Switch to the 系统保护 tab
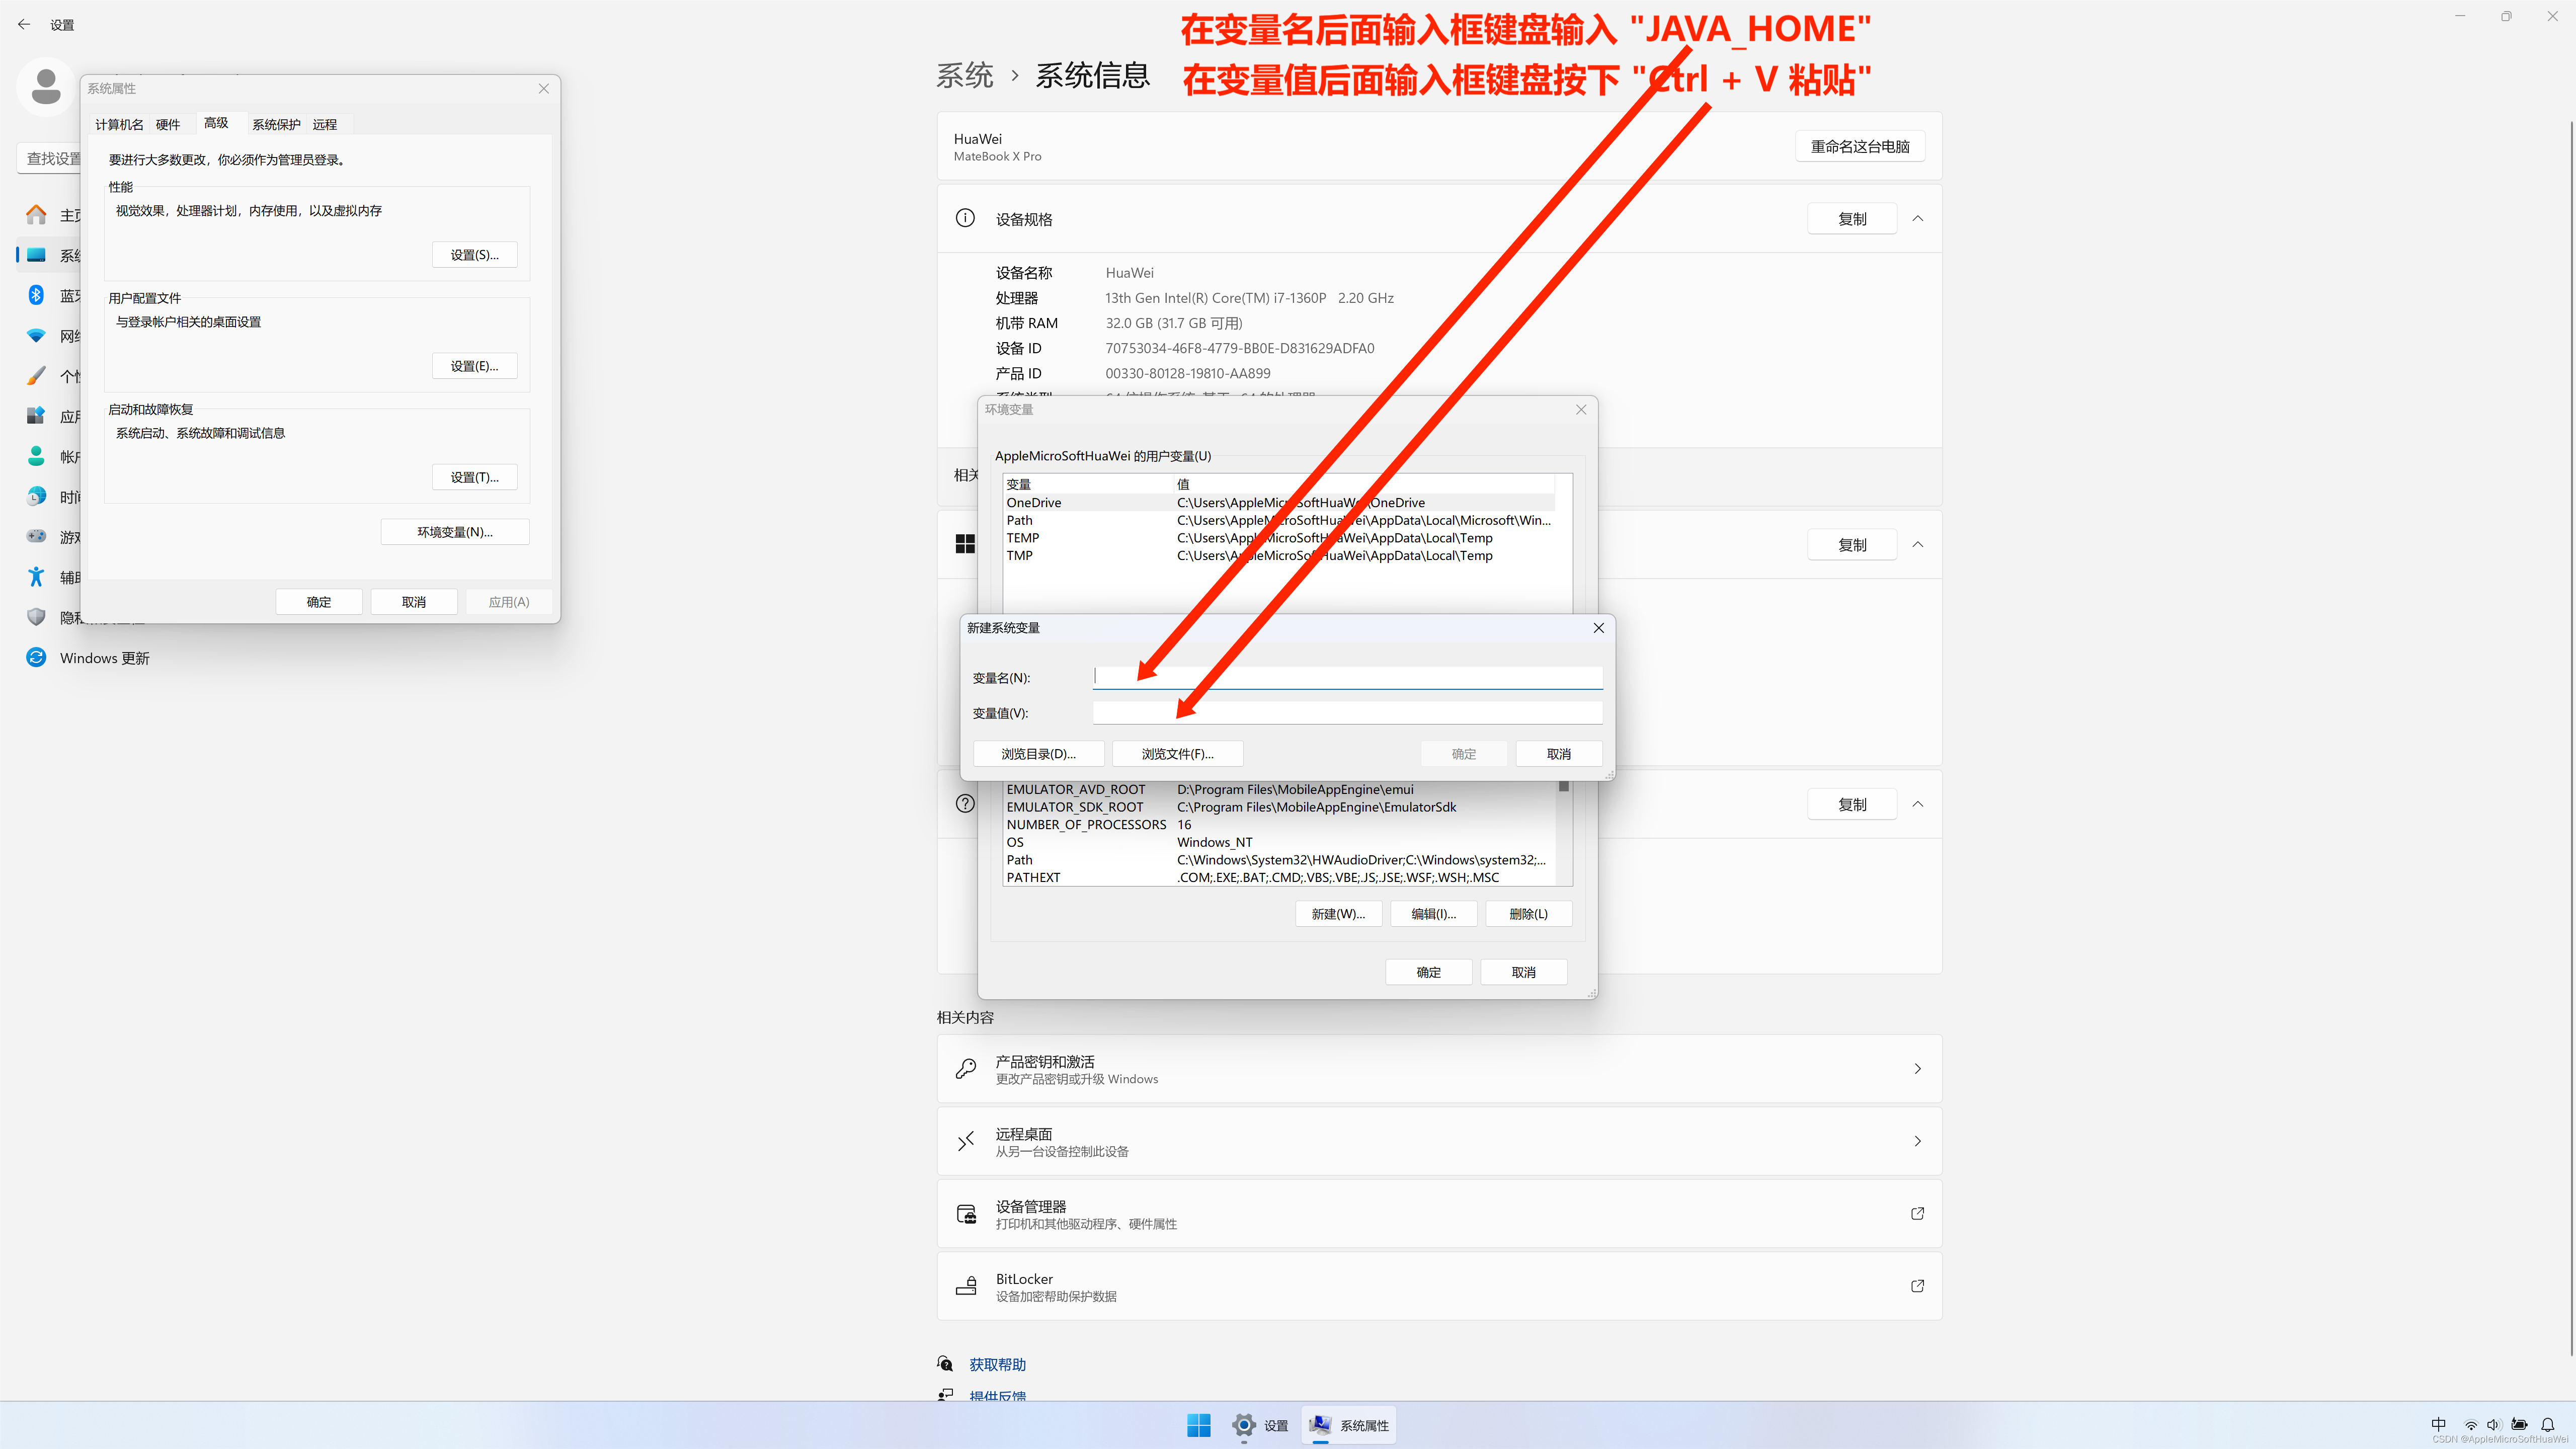The height and width of the screenshot is (1449, 2576). (x=276, y=123)
